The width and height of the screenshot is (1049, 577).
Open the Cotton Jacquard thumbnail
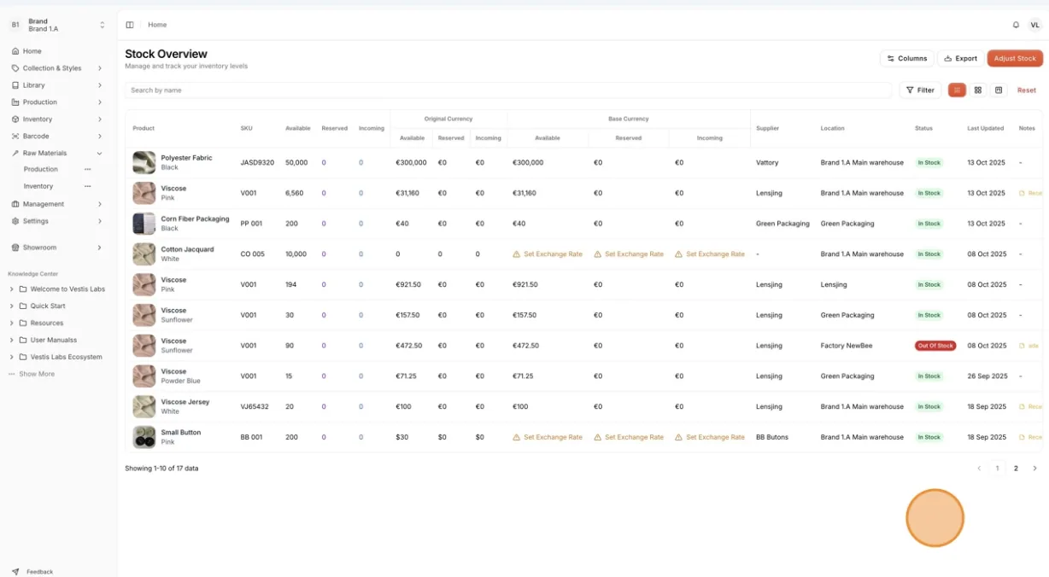[x=144, y=254]
